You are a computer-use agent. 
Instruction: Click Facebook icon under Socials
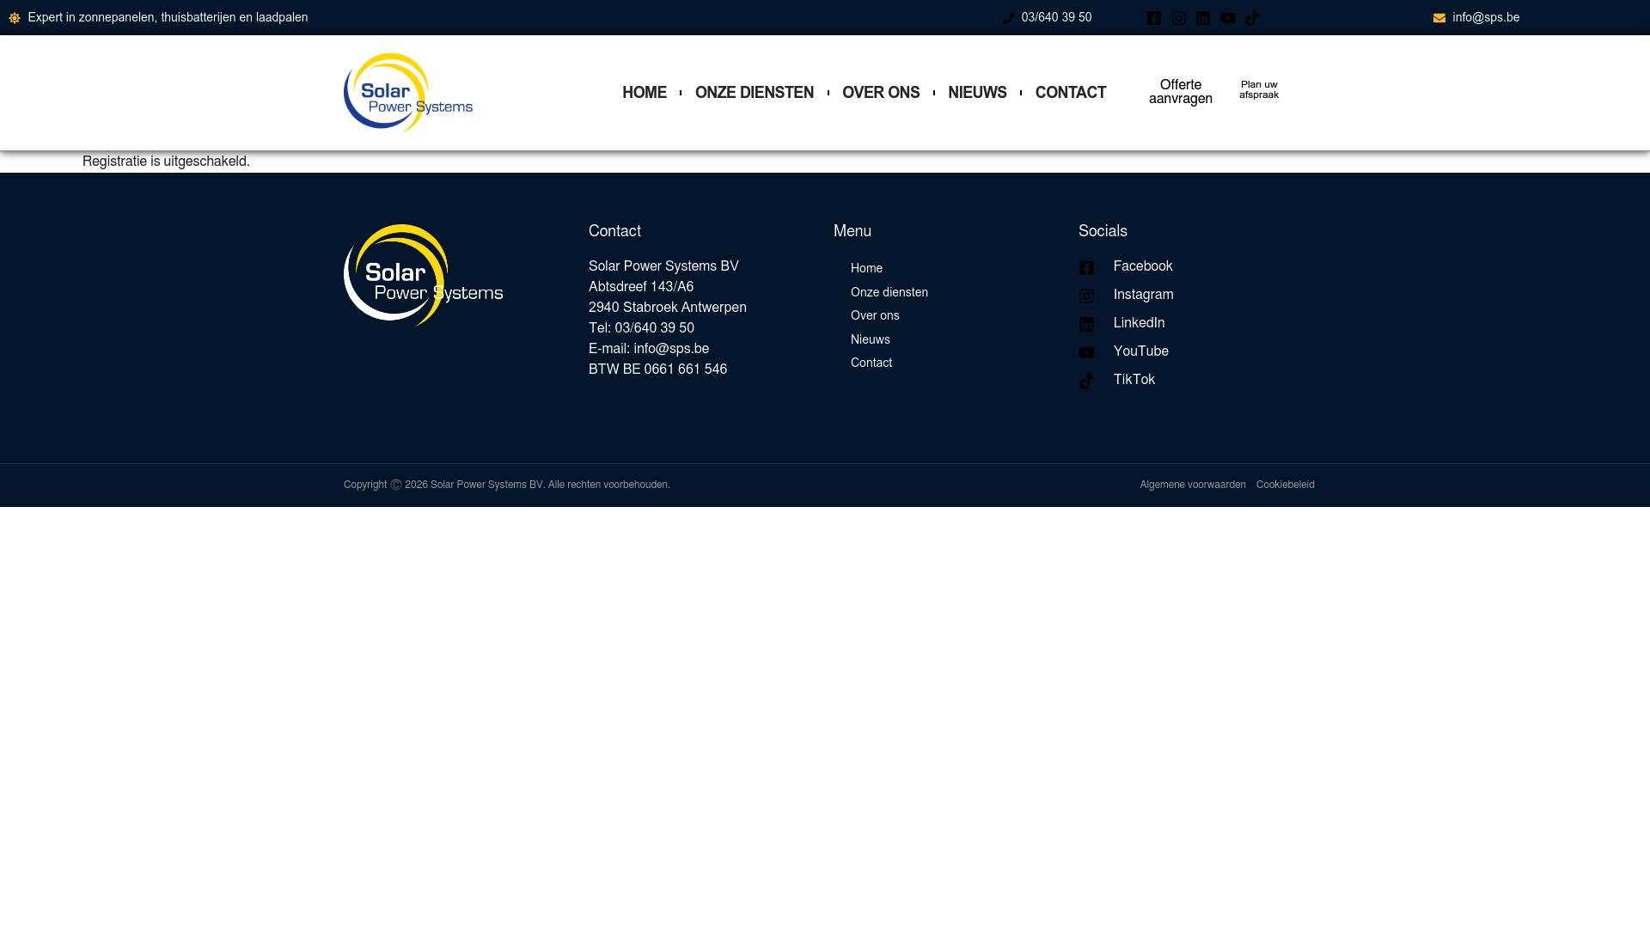(x=1086, y=268)
